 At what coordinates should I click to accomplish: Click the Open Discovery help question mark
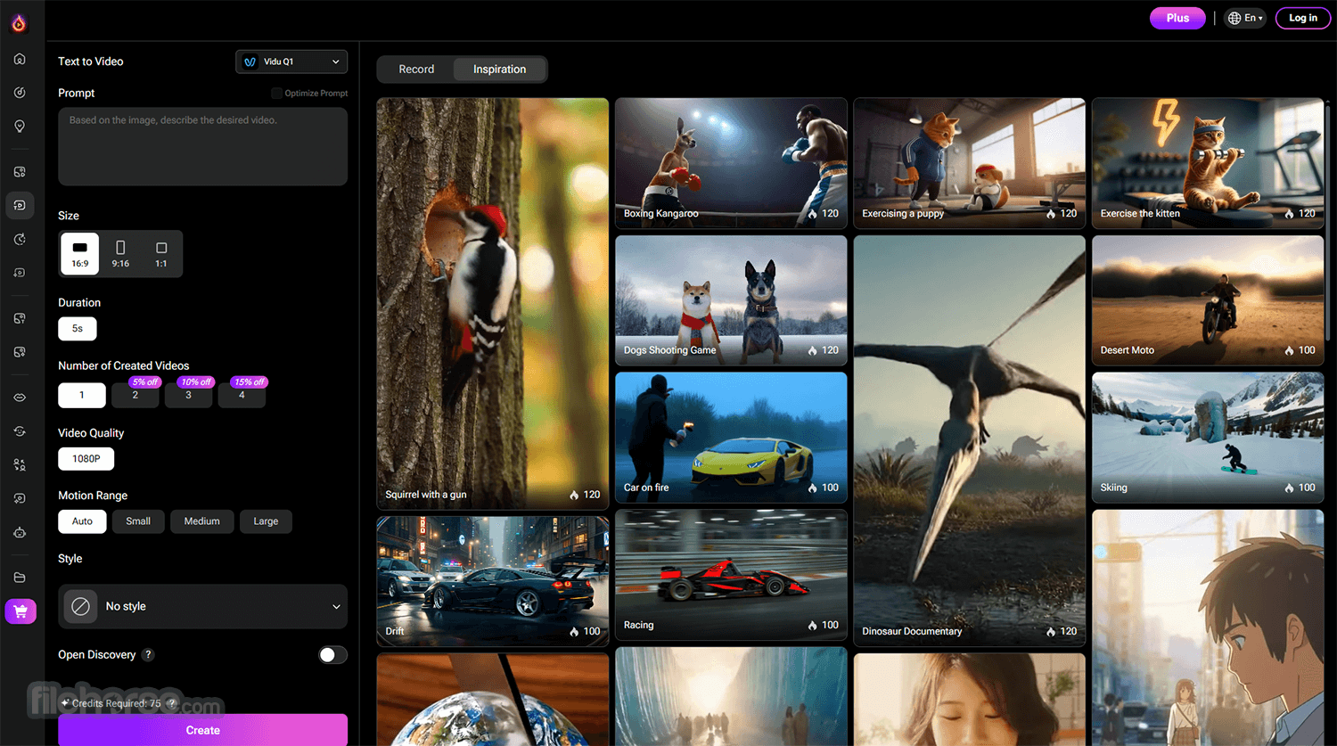point(149,654)
